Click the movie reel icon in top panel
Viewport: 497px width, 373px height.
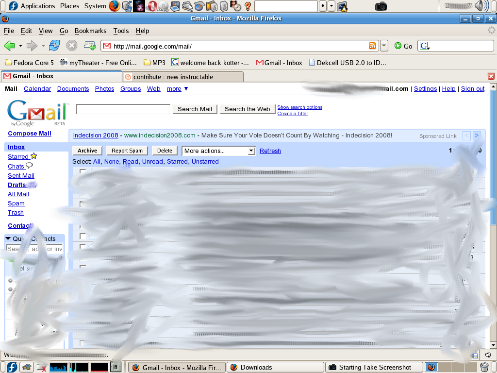[235, 6]
